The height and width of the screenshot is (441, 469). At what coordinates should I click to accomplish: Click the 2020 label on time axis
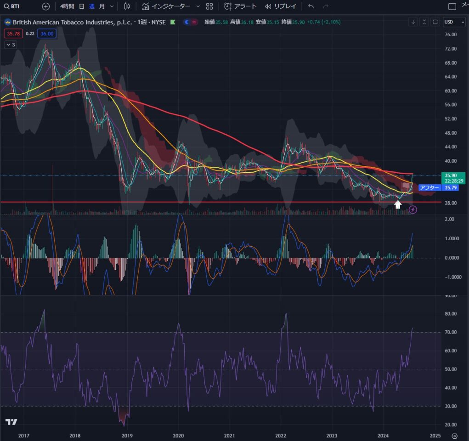(x=178, y=435)
